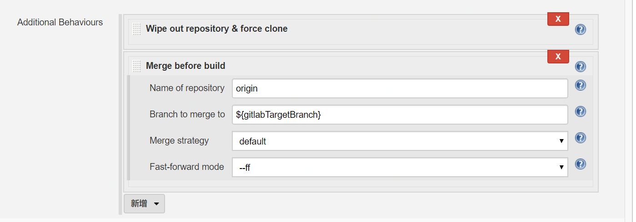Open the 新增 add-behaviour dropdown button
This screenshot has height=222, width=636.
point(144,204)
